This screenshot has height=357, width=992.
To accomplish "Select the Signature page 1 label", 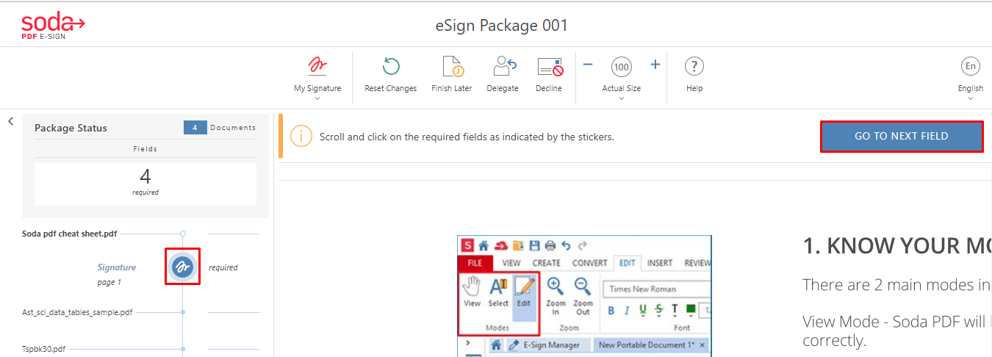I will tap(116, 275).
